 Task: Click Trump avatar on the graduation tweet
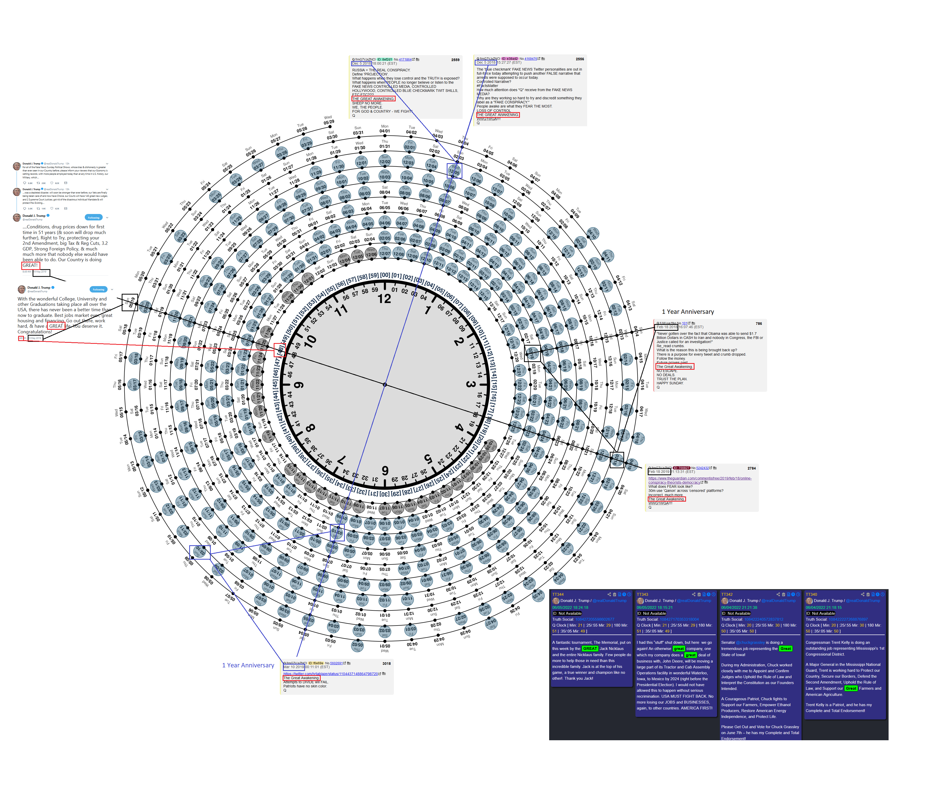point(22,289)
